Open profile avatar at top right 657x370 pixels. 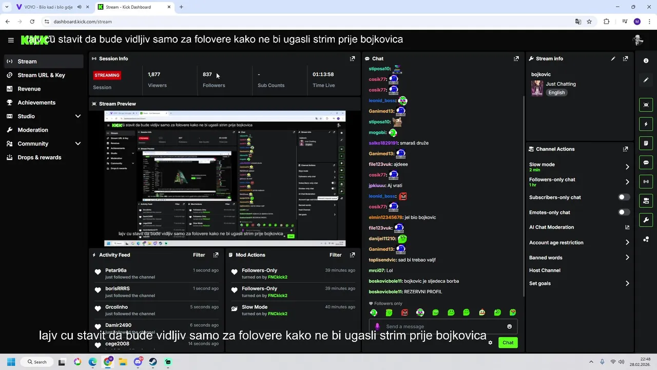pos(637,40)
